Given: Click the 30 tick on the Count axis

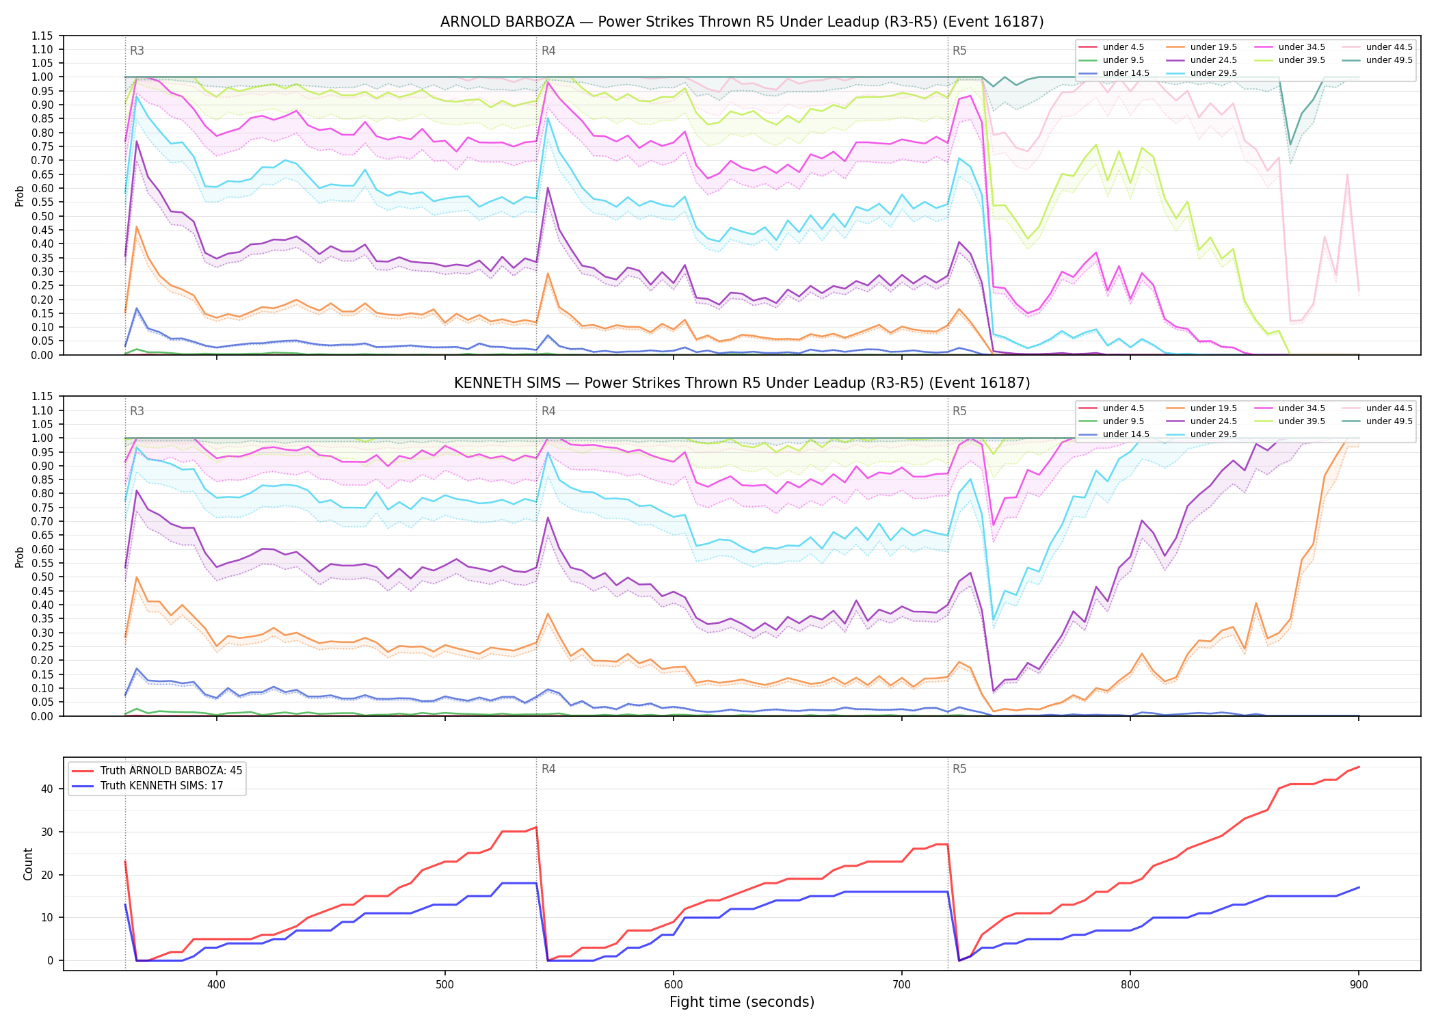Looking at the screenshot, I should (47, 832).
